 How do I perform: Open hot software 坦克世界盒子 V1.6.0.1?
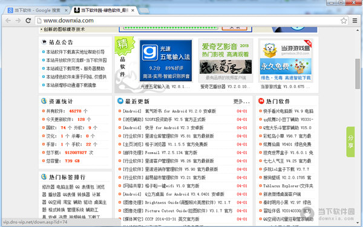coord(288,153)
